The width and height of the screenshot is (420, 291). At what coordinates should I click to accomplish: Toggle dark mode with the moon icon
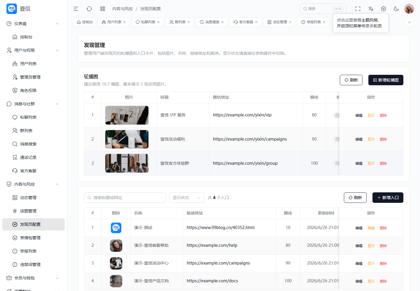pos(396,9)
